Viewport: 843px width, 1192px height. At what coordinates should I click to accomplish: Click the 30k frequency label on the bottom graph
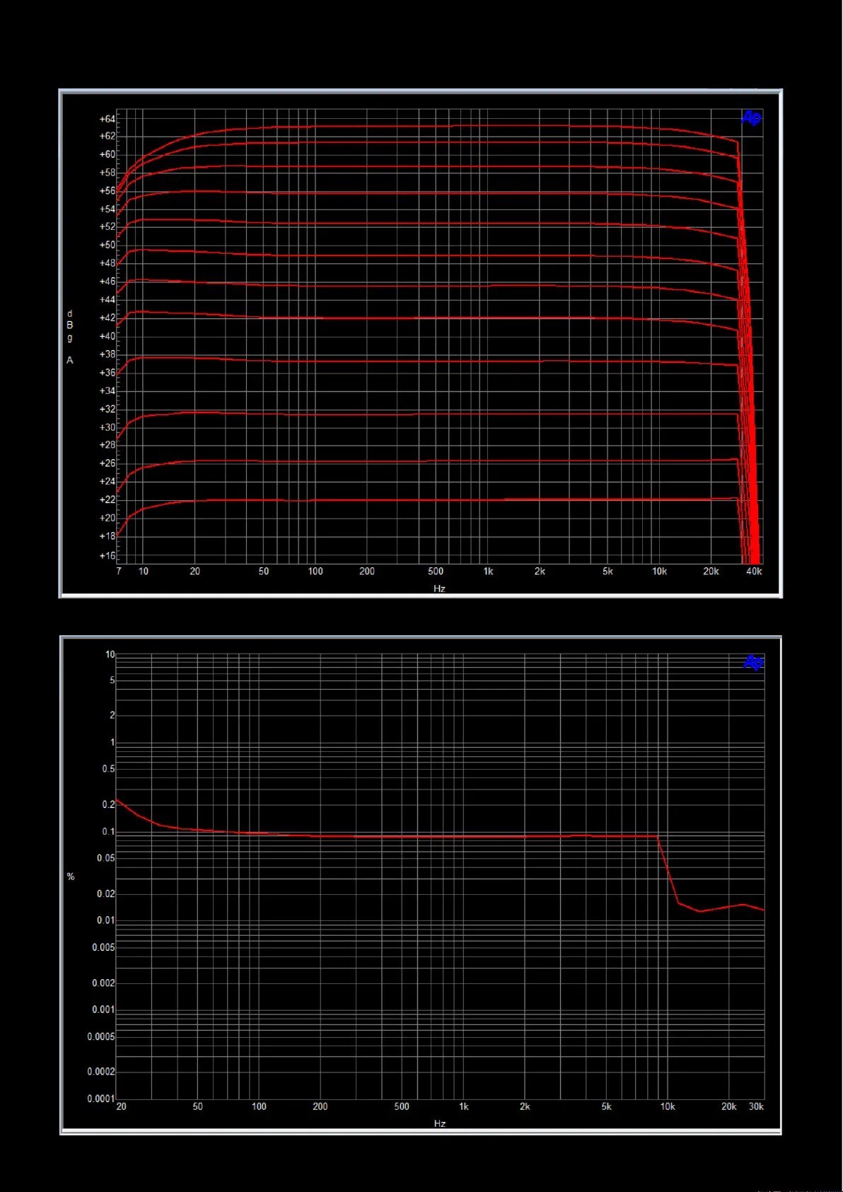click(756, 1107)
